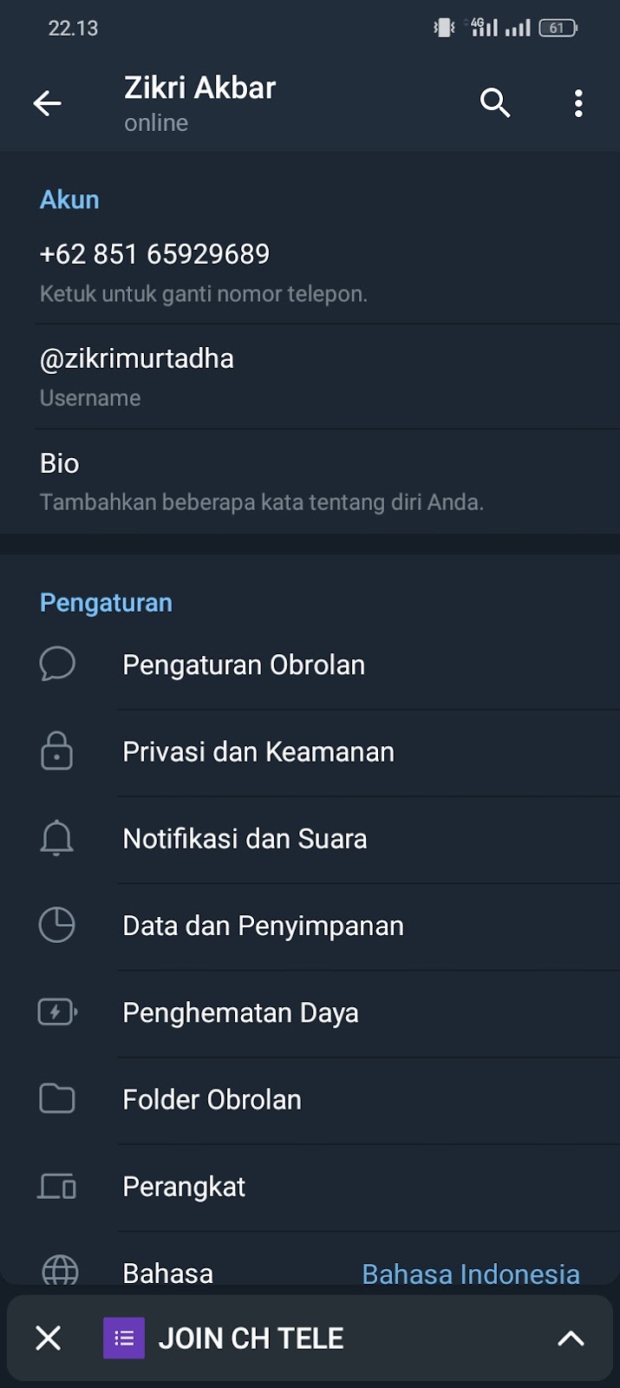Tap the padlock icon for Privasi dan Keamanan
The image size is (620, 1388).
pyautogui.click(x=57, y=751)
